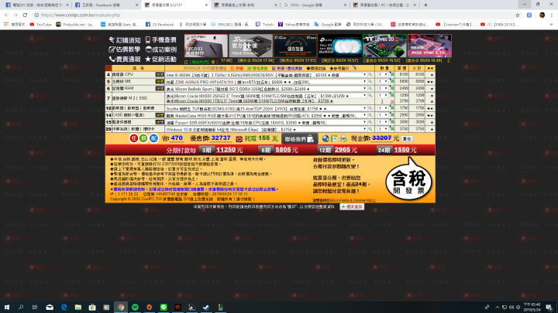The image size is (558, 313).
Task: Click the magnifier icon on the SSD row
Action: click(370, 96)
